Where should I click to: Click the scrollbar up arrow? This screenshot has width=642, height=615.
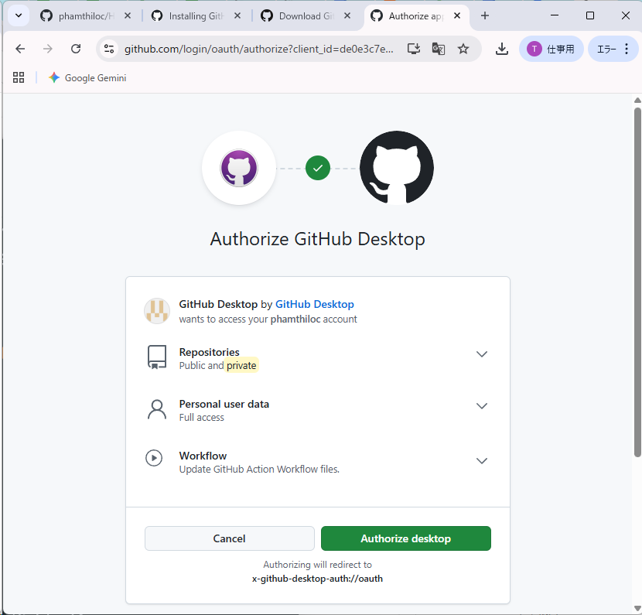[637, 101]
